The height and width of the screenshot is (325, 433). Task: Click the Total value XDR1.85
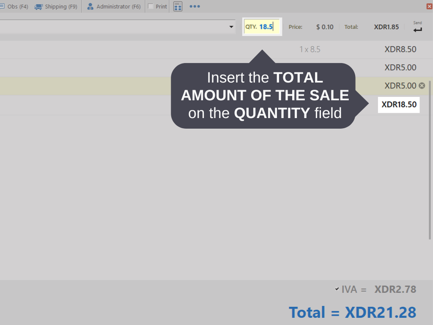[386, 27]
